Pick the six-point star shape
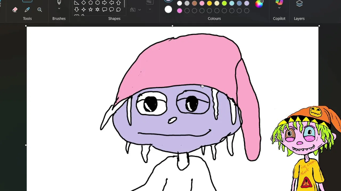The width and height of the screenshot is (341, 191). click(x=98, y=10)
